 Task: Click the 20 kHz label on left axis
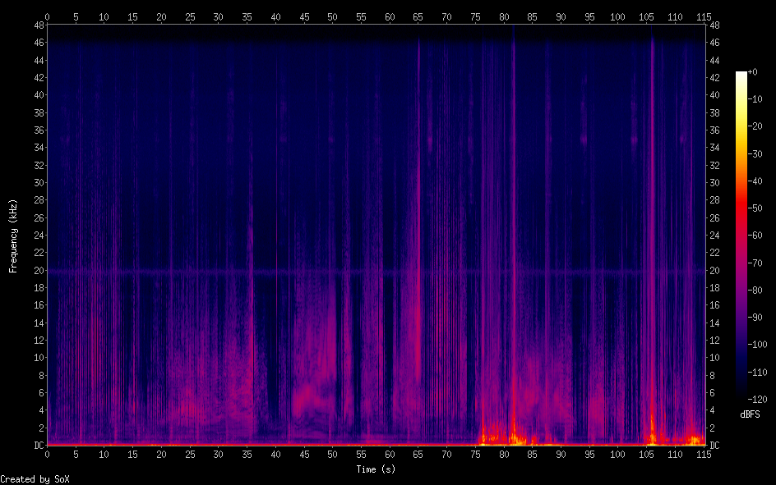(36, 271)
